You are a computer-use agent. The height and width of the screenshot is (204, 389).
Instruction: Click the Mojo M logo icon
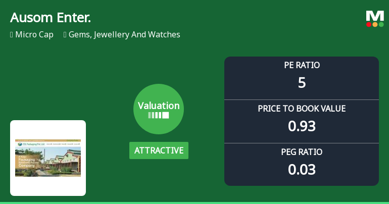click(375, 16)
